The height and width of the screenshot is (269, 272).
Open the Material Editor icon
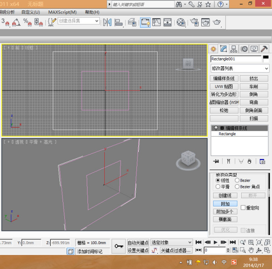[181, 22]
